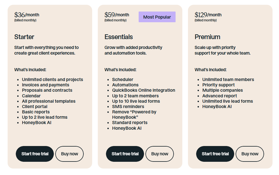The image size is (279, 175).
Task: Click the Most Popular badge
Action: pyautogui.click(x=157, y=17)
